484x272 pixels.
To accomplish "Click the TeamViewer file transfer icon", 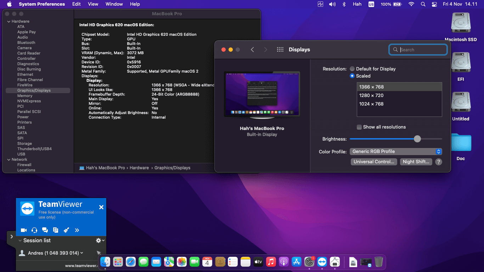I will coord(56,230).
